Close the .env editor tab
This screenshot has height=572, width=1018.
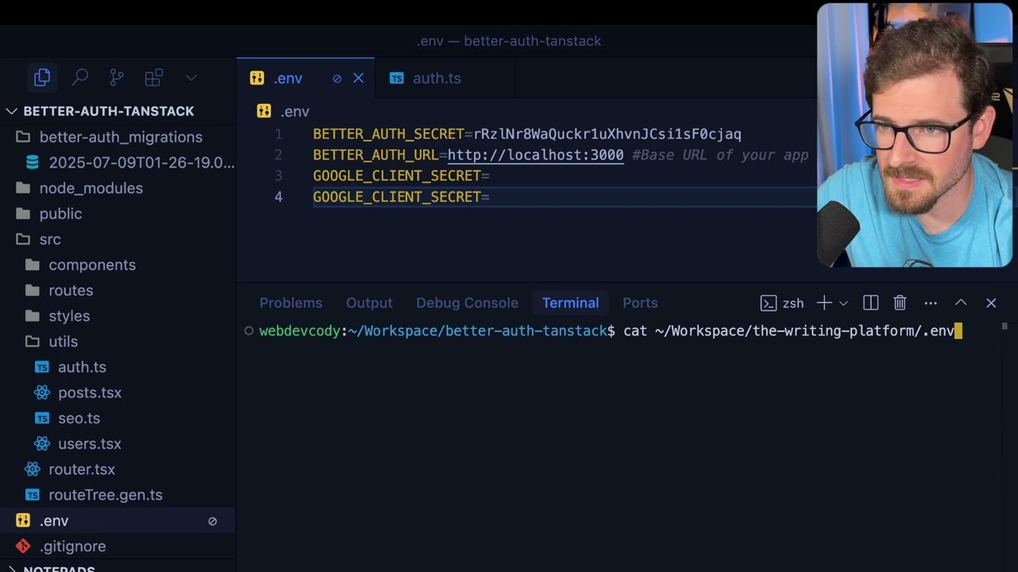[x=359, y=78]
